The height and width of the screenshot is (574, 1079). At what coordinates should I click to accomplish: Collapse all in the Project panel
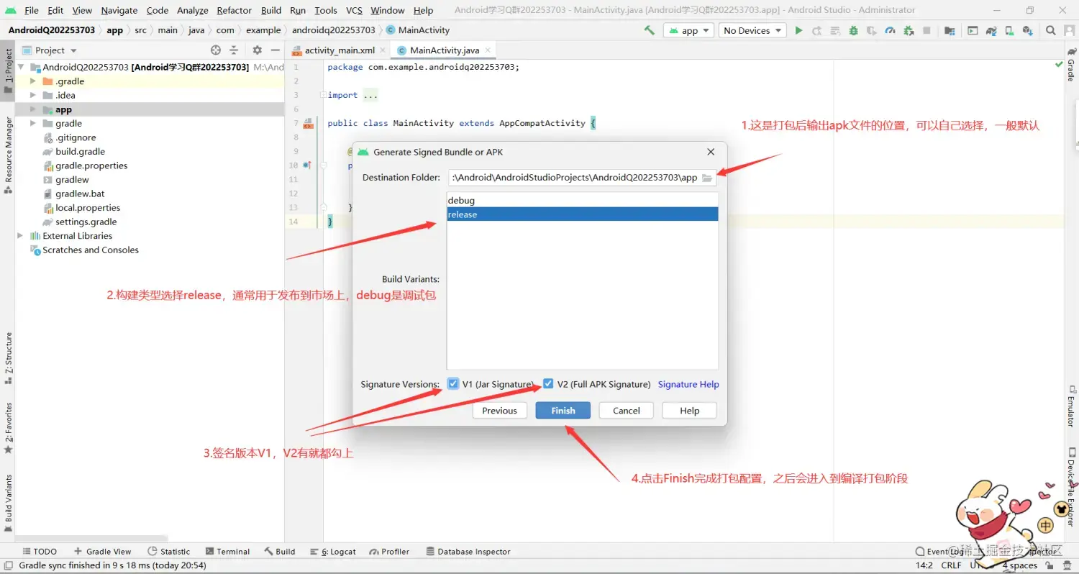[234, 50]
